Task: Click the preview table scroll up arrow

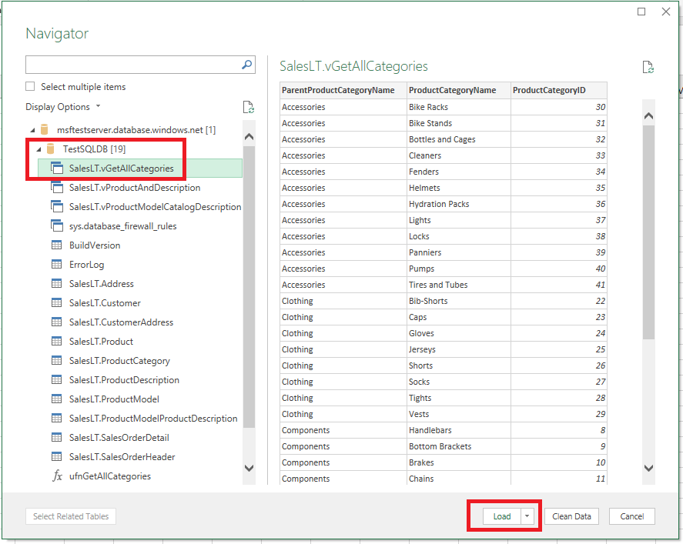Action: click(x=648, y=115)
